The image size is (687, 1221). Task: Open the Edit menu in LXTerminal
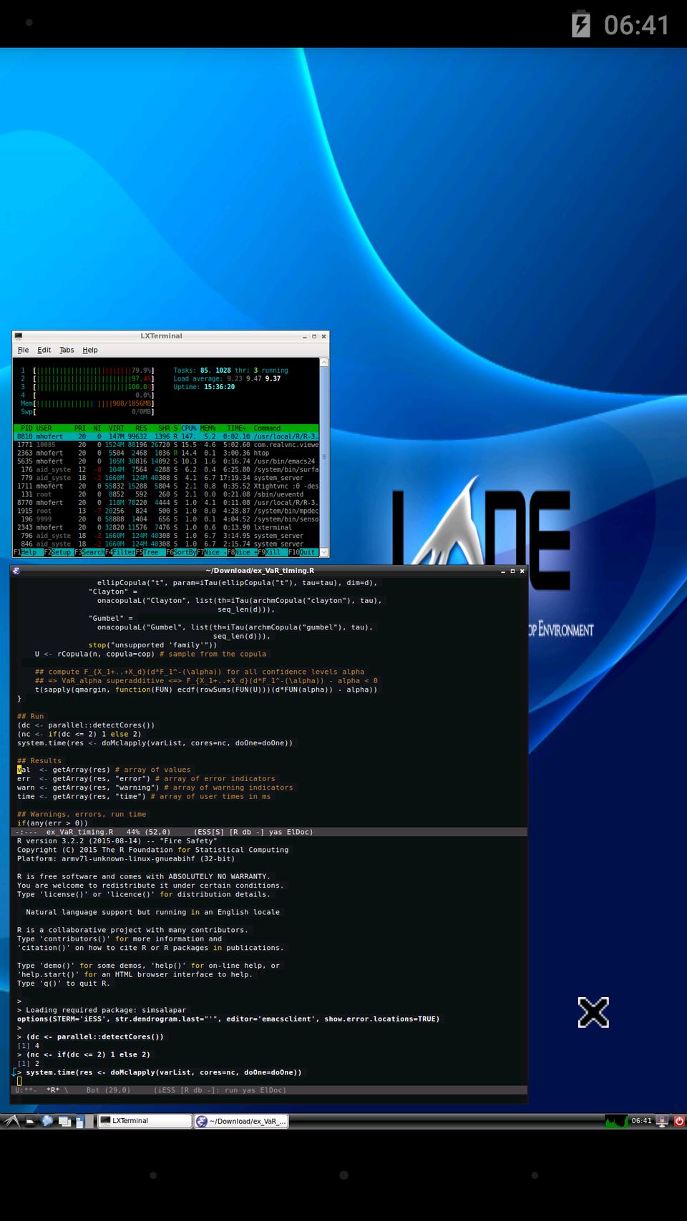coord(44,350)
